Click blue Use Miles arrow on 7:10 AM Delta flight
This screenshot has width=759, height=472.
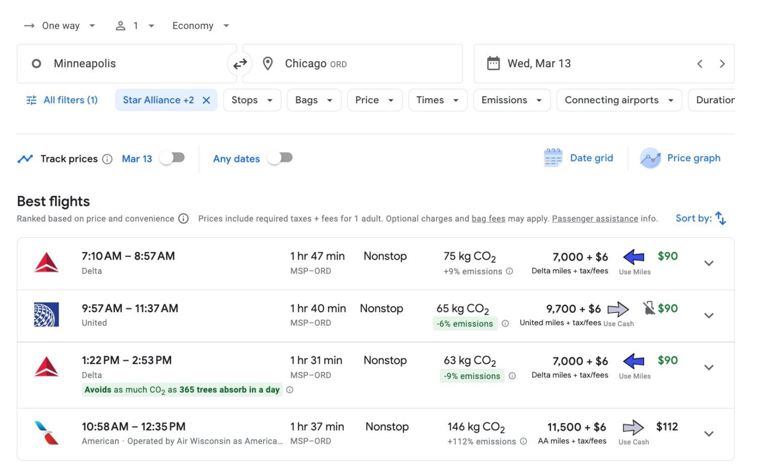(634, 257)
